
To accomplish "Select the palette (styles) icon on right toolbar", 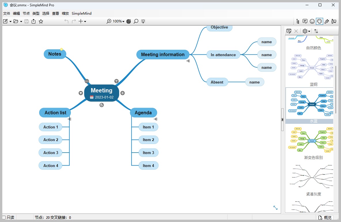I will point(319,21).
